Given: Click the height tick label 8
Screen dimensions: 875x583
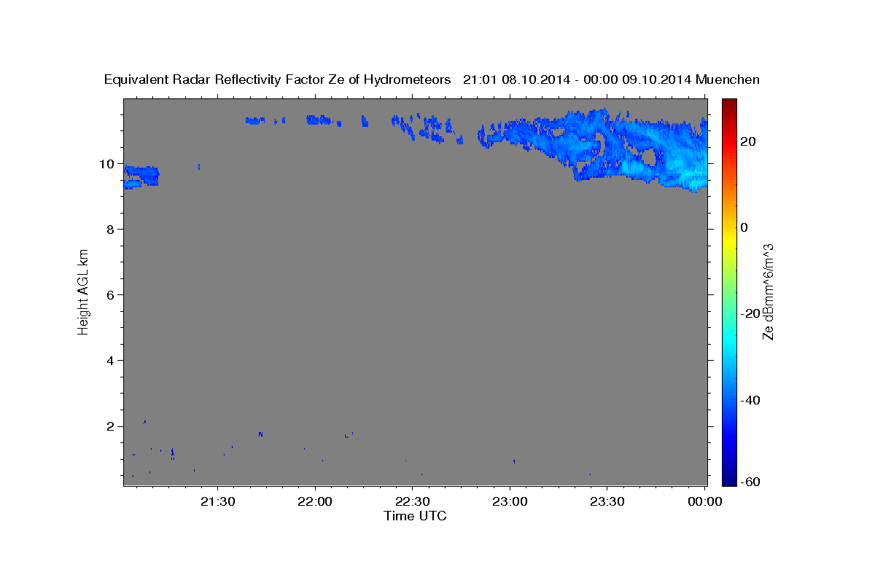Looking at the screenshot, I should [x=111, y=230].
